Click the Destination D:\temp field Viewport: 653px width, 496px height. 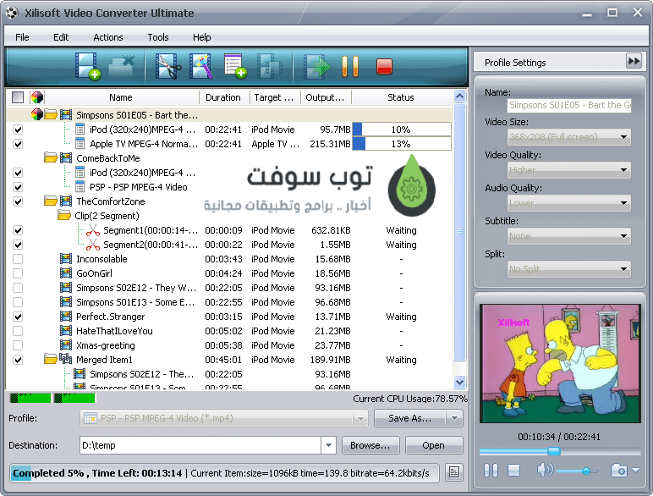[200, 445]
